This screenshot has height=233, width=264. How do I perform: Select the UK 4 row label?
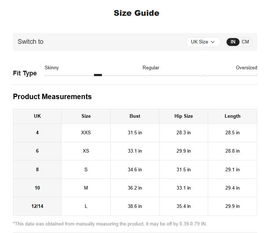click(37, 133)
